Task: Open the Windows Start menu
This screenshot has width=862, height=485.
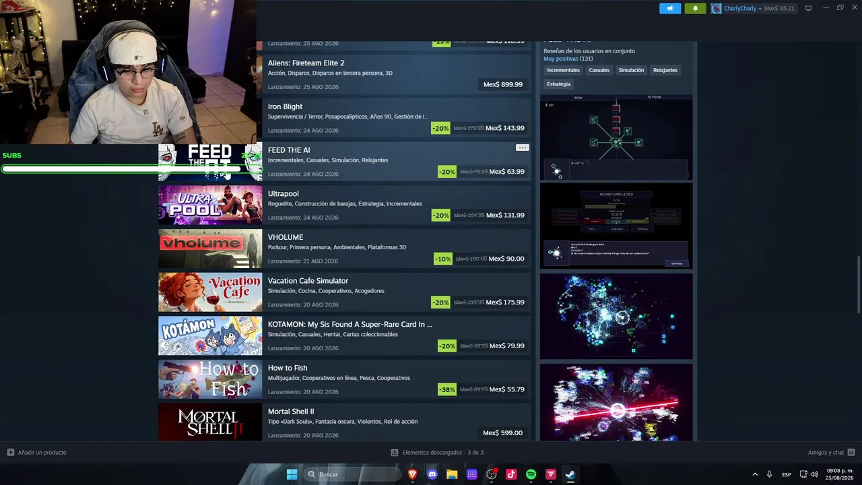Action: point(292,474)
